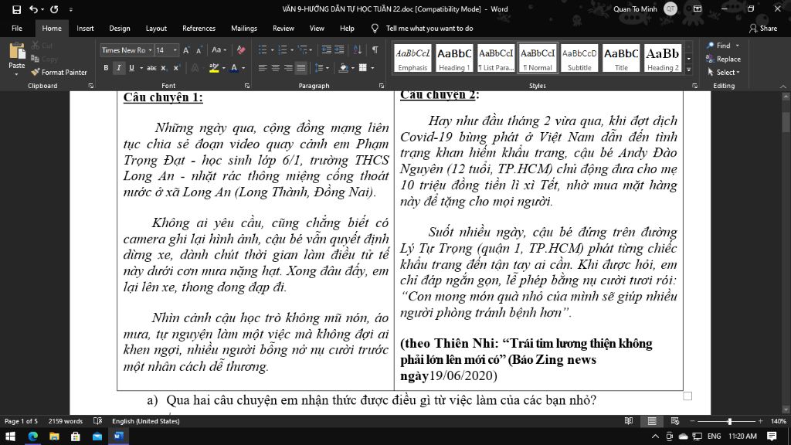The image size is (791, 445).
Task: Switch to the Insert tab
Action: (x=85, y=29)
